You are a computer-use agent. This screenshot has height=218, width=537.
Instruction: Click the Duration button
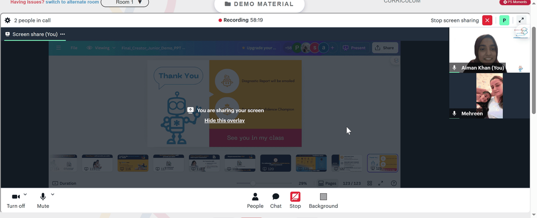tap(64, 183)
